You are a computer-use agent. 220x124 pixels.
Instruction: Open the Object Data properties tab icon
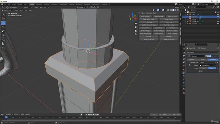184,86
